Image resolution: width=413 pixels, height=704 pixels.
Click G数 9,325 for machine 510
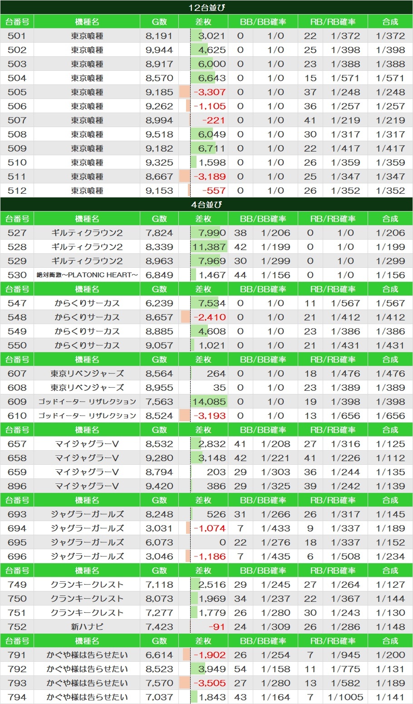pyautogui.click(x=159, y=162)
